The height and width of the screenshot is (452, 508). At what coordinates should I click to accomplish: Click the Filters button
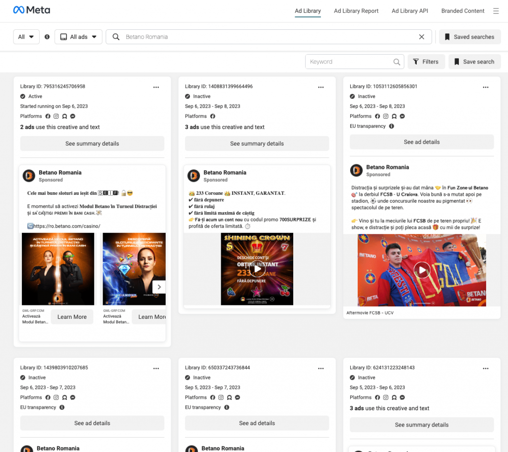(426, 62)
